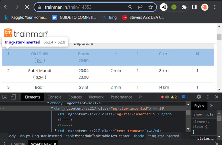Bookmark this page with the star
222x145 pixels.
point(151,7)
